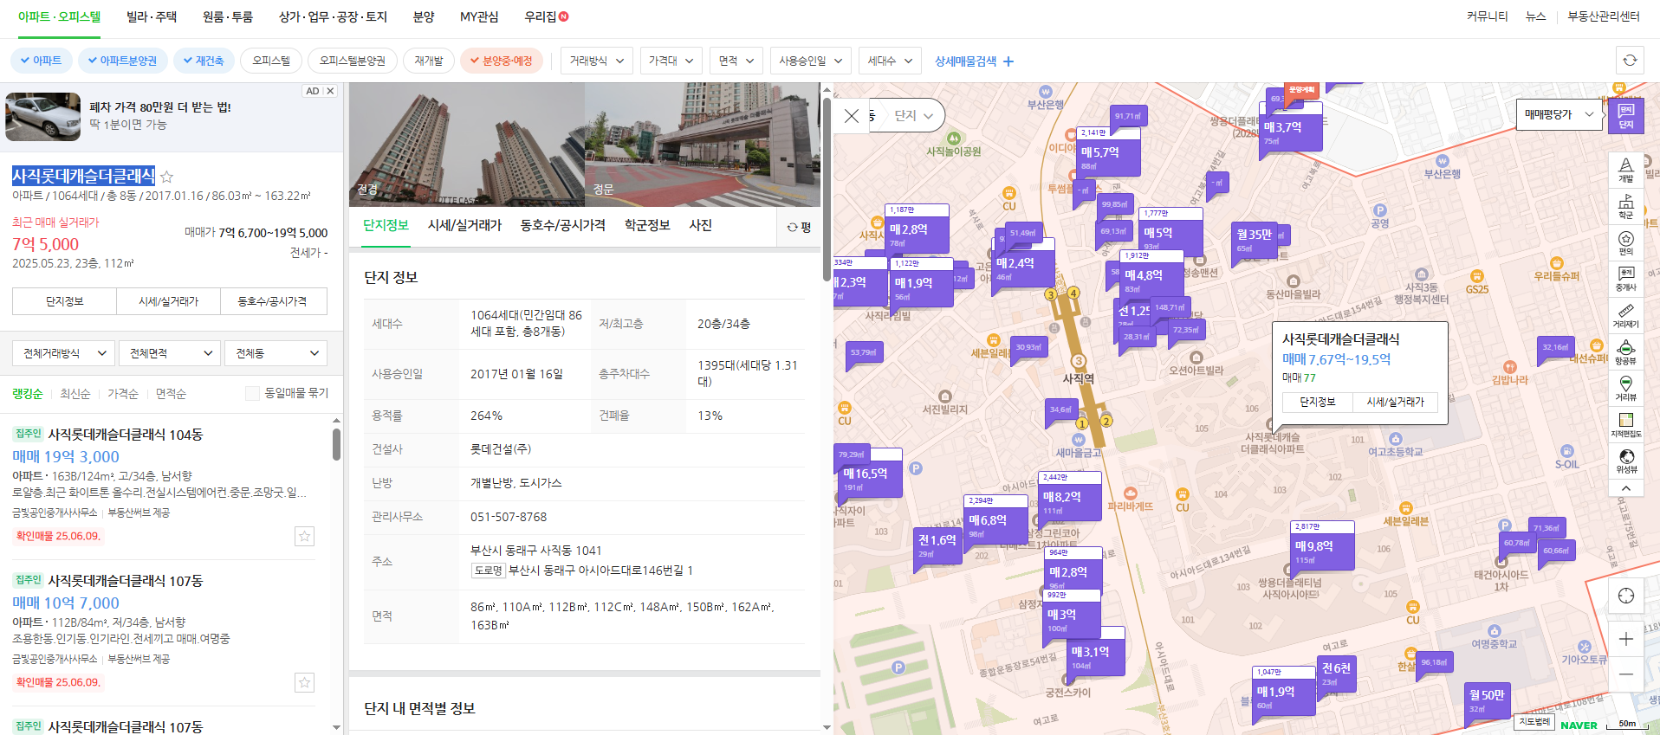Toggle the 분양중·예정 filter chip
Image resolution: width=1660 pixels, height=735 pixels.
click(502, 61)
